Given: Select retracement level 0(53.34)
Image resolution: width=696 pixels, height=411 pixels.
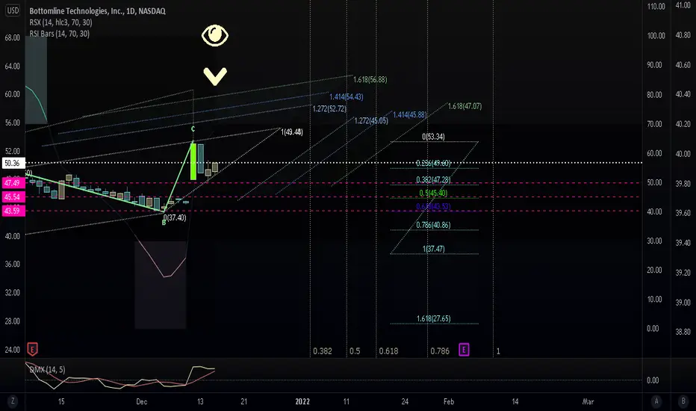Looking at the screenshot, I should (433, 137).
